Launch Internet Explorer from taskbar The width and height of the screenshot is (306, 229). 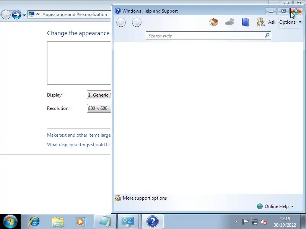[x=34, y=222]
